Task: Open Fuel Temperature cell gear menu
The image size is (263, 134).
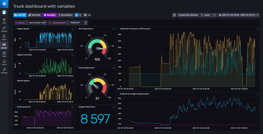Action: pyautogui.click(x=113, y=68)
